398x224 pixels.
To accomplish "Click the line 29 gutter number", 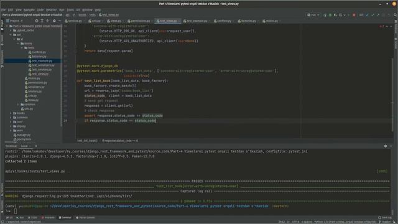I will [65, 121].
